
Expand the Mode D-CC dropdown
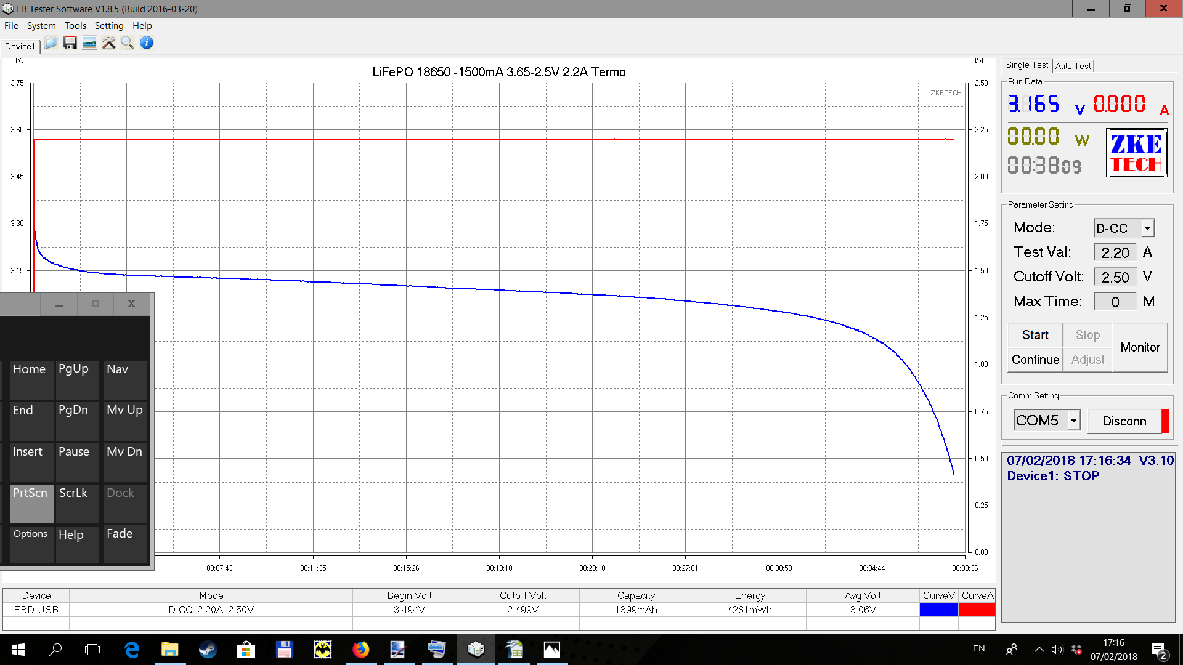pos(1147,228)
